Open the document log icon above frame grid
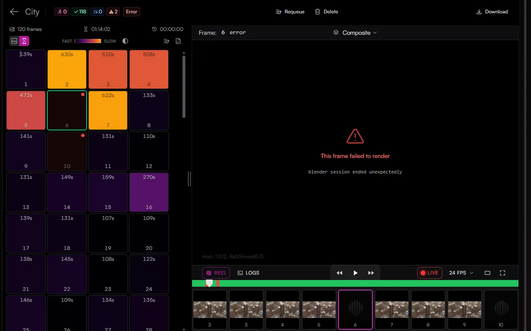The image size is (531, 331). pyautogui.click(x=178, y=41)
